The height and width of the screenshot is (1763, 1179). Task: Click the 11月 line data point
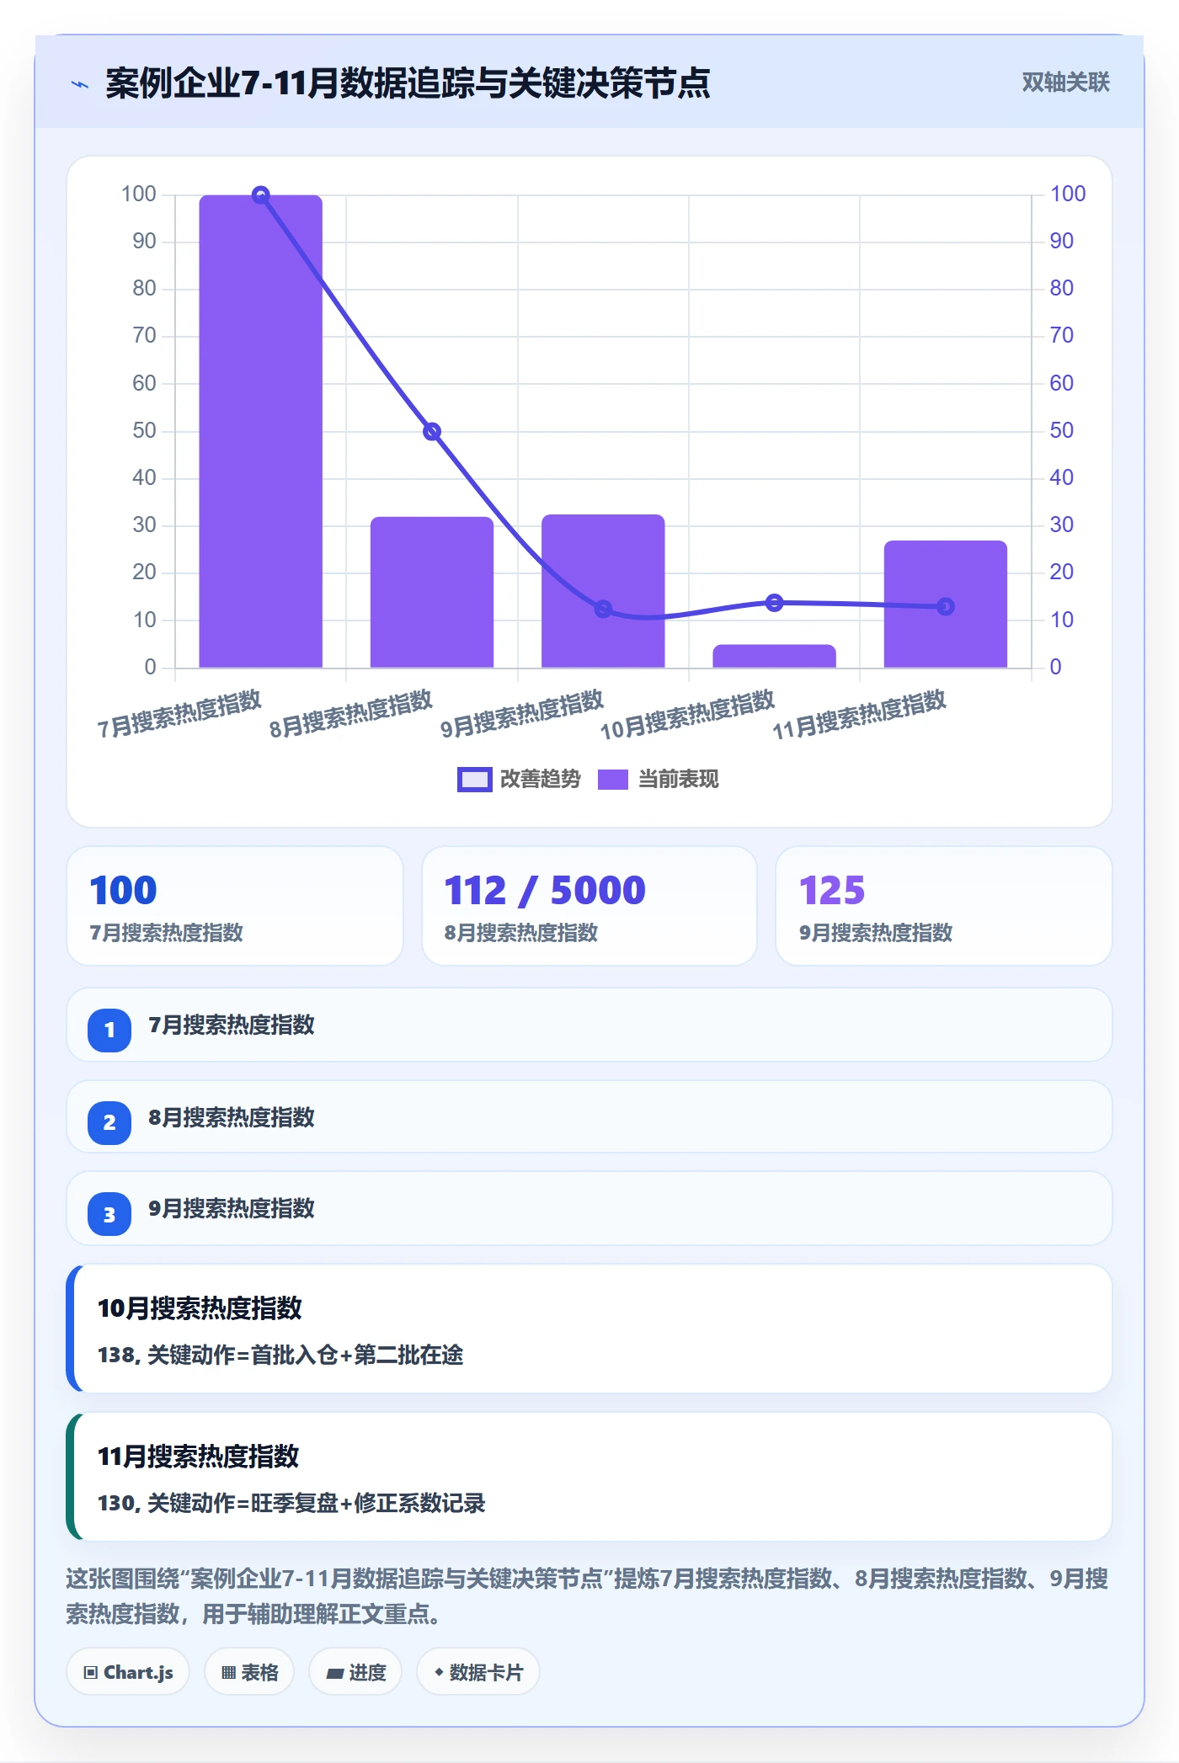946,607
